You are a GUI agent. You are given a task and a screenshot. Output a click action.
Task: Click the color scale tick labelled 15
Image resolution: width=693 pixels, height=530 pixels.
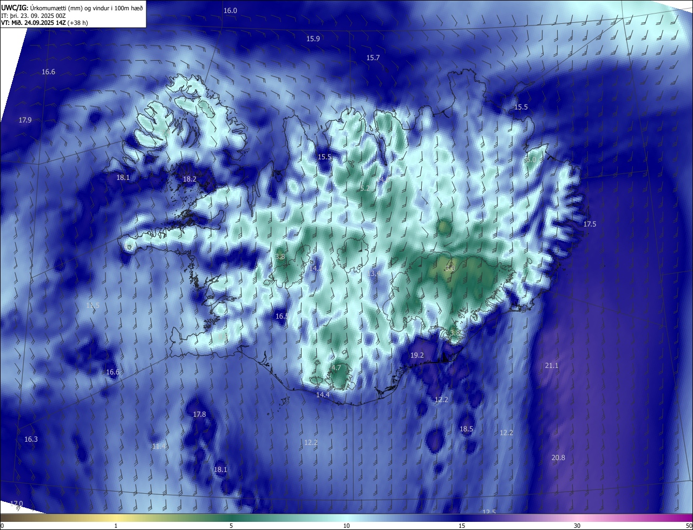coord(462,526)
